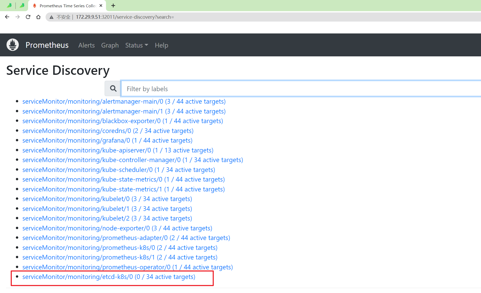Screen dimensions: 481x293
Task: Select the Prometheus Time Series tab
Action: (x=67, y=6)
